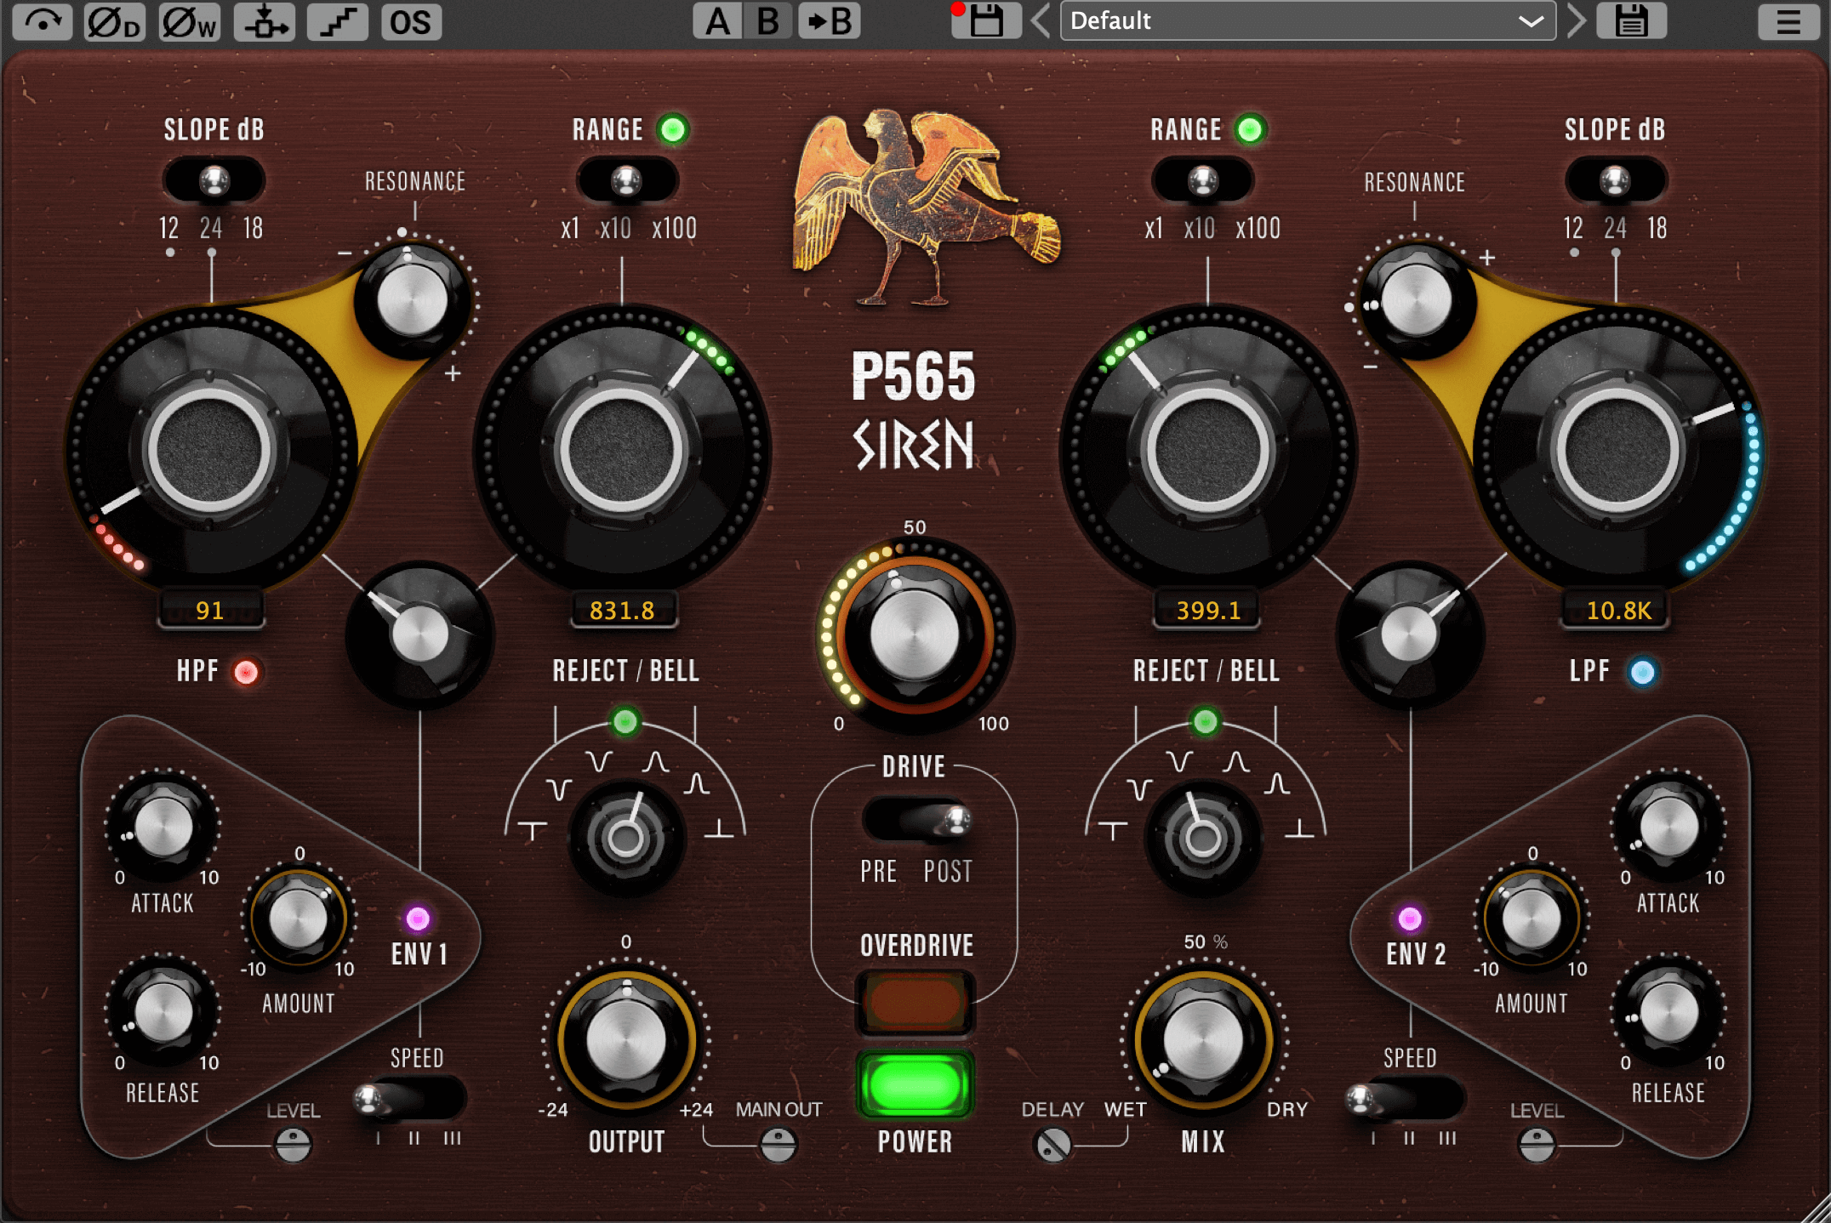Select the A comparison slot tab
Screen dimensions: 1831x1223
714,20
